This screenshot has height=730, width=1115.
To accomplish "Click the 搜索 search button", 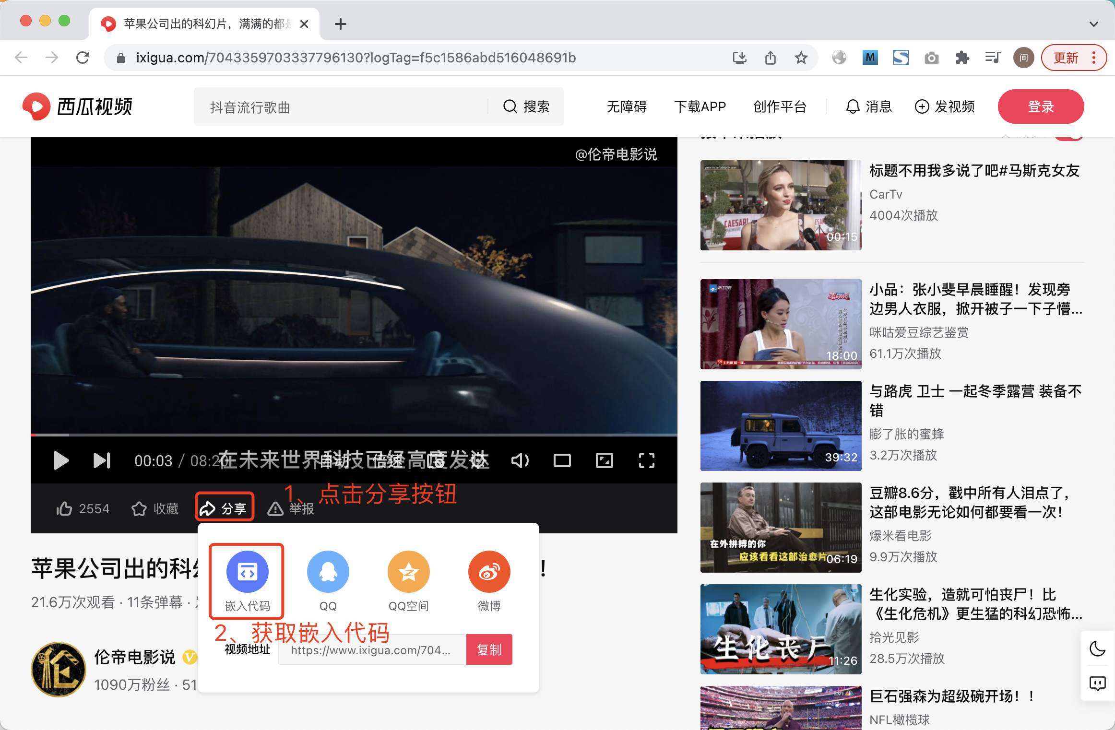I will [526, 106].
